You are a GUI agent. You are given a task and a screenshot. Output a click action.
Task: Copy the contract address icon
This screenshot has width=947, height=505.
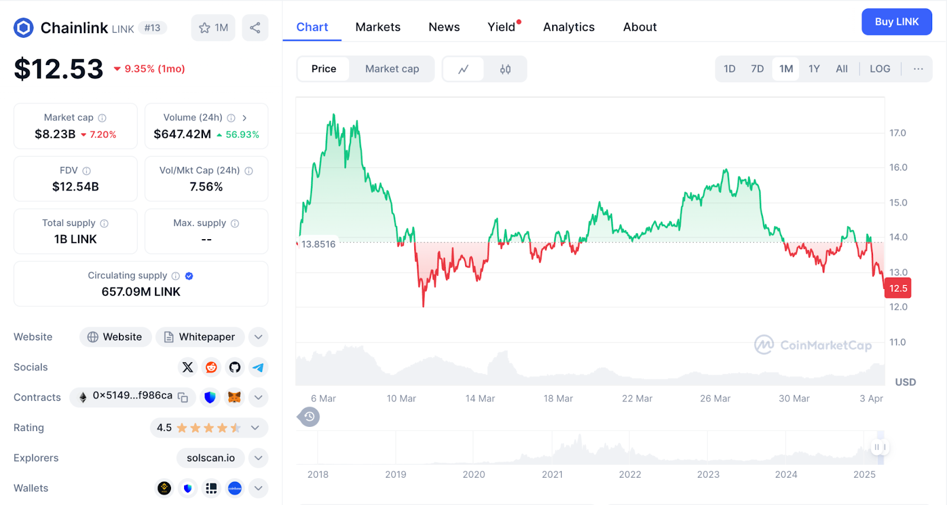183,397
